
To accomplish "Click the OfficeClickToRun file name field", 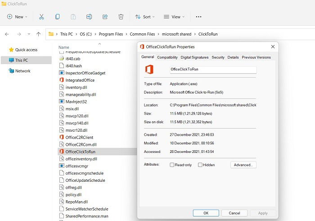I will 213,69.
